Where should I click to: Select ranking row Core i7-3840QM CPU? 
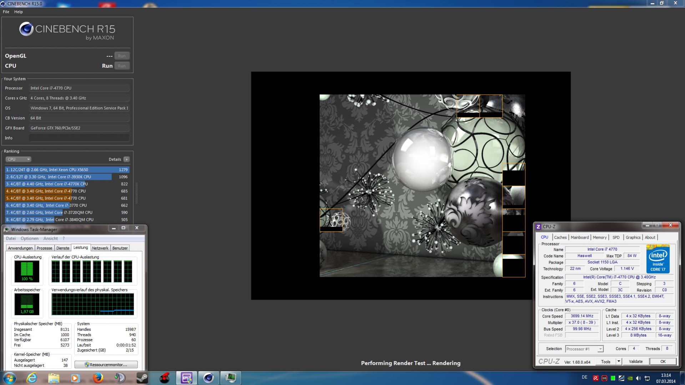67,220
